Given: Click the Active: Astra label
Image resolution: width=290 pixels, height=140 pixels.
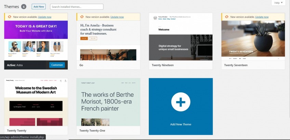Looking at the screenshot, I should point(15,65).
